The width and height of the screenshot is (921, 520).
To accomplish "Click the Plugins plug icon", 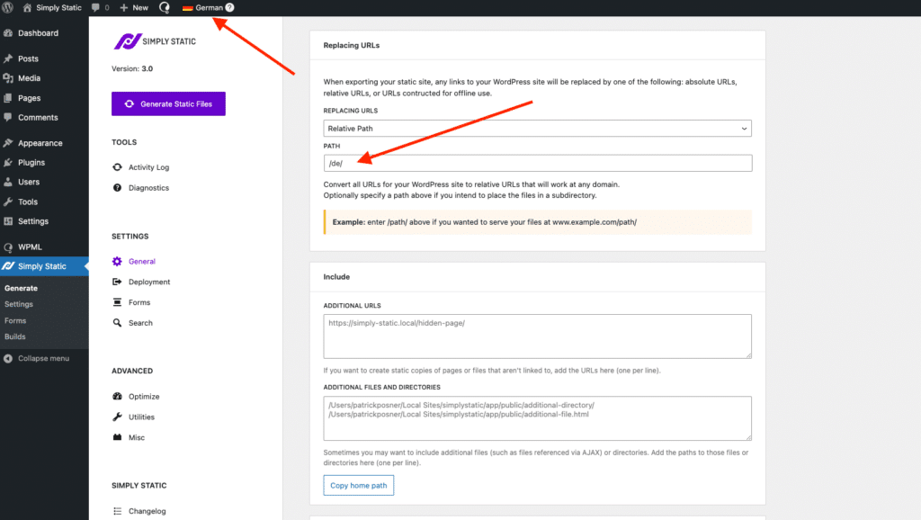I will [7, 162].
